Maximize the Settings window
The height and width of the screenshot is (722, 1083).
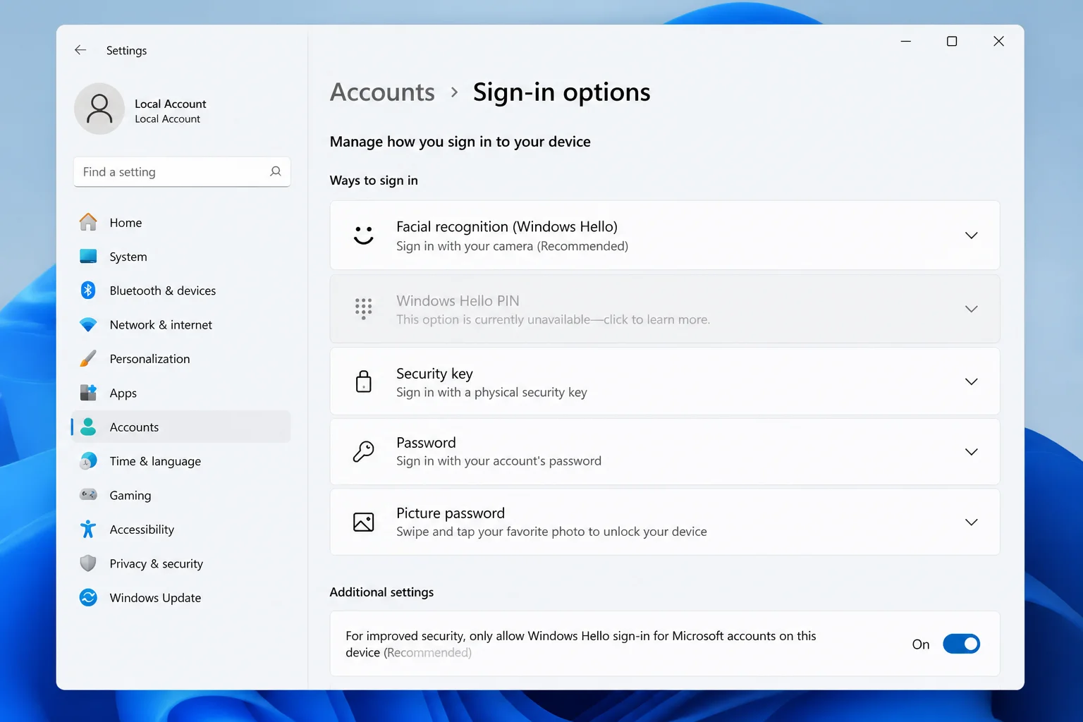pos(952,41)
